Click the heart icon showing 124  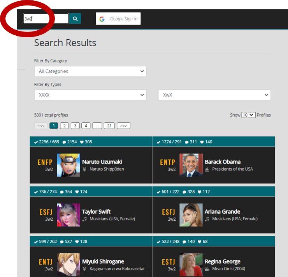[77, 192]
